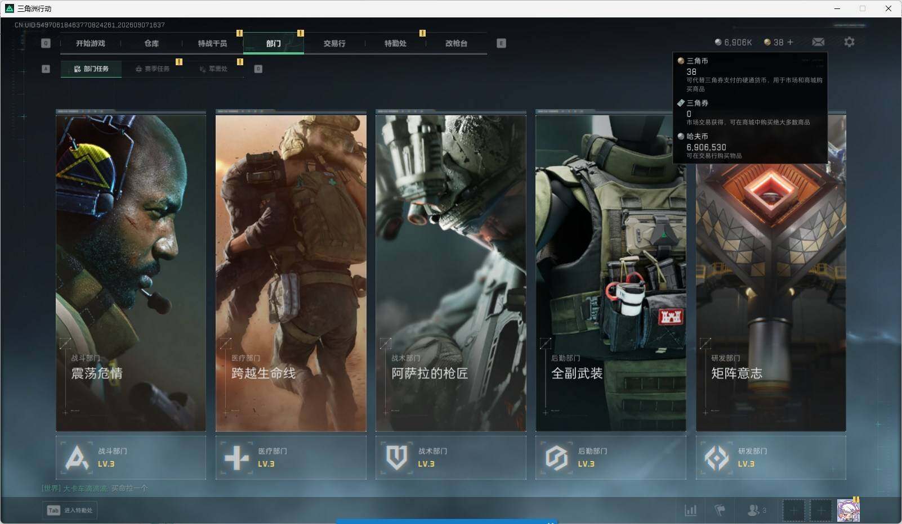
Task: Open the 研发部门 LV.3 panel
Action: (x=771, y=458)
